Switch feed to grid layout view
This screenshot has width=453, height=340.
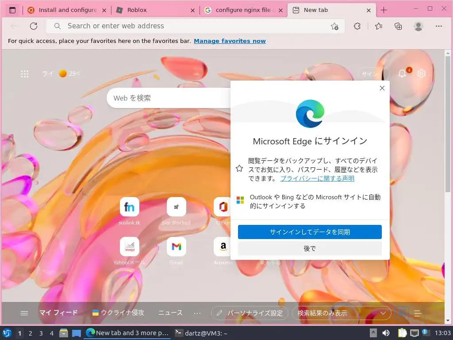click(403, 313)
